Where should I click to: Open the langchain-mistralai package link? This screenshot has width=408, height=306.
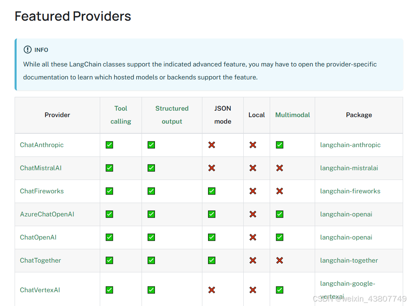(349, 168)
